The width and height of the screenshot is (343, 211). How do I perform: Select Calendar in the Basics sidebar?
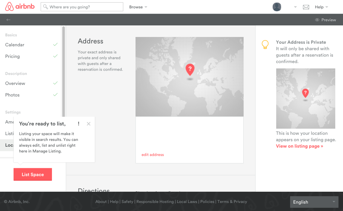(14, 45)
